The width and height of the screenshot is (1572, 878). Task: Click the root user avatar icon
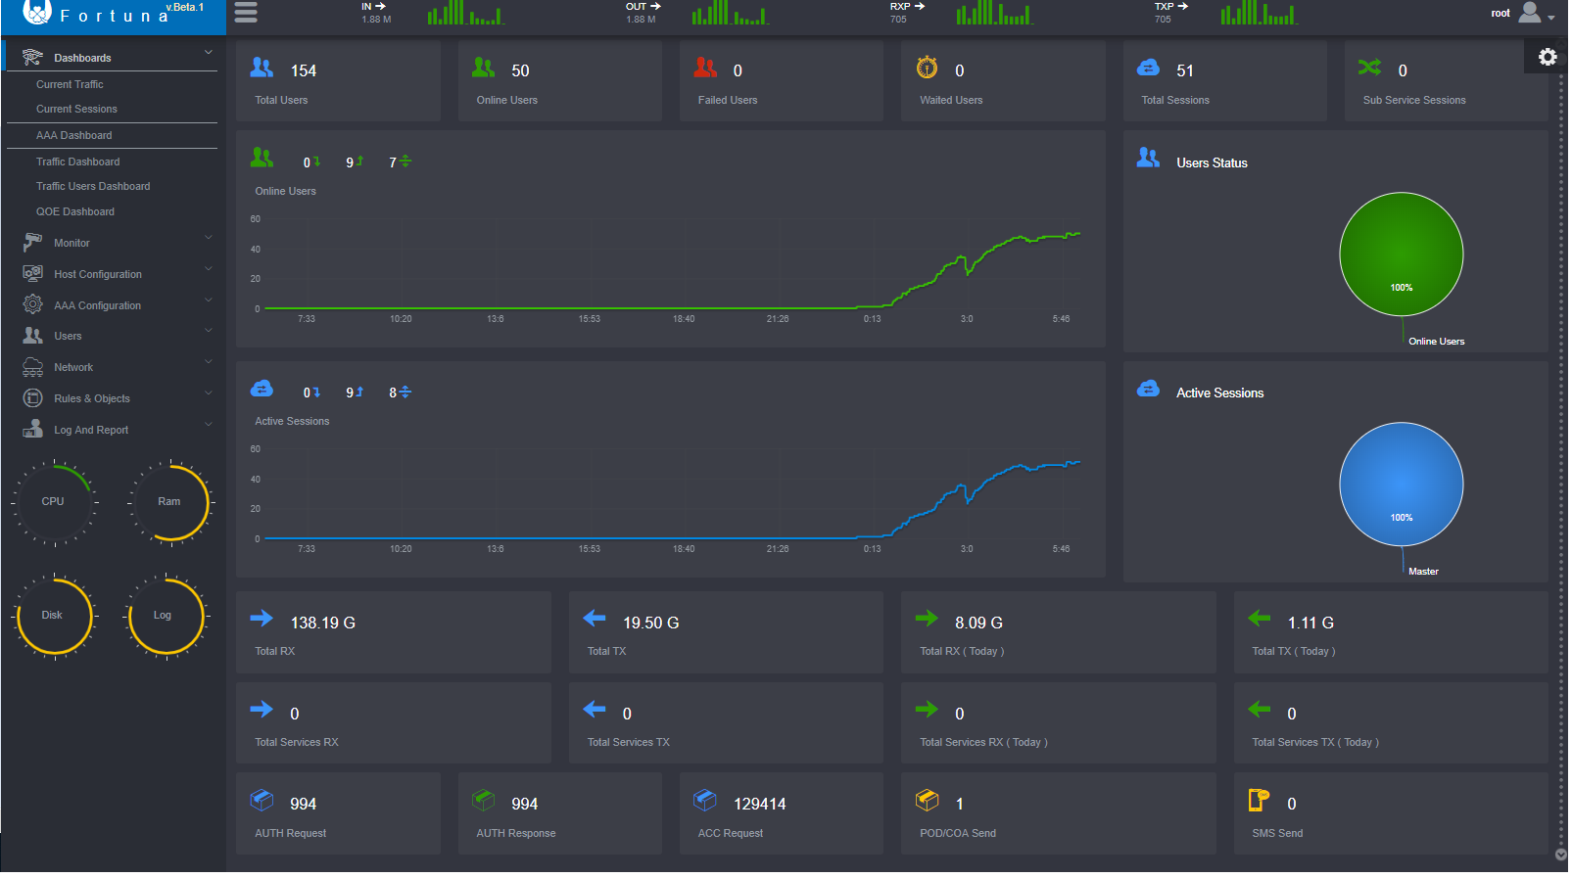pyautogui.click(x=1529, y=13)
